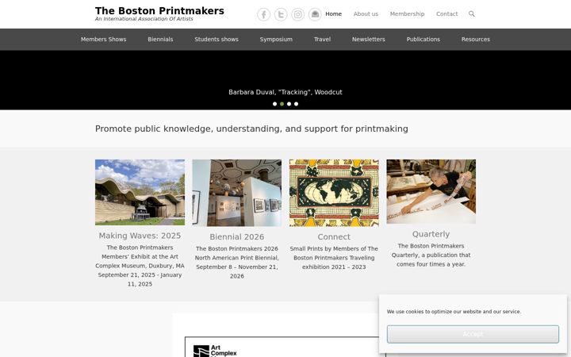Viewport: 571px width, 357px height.
Task: Click The Boston Printmakers site title
Action: (x=159, y=11)
